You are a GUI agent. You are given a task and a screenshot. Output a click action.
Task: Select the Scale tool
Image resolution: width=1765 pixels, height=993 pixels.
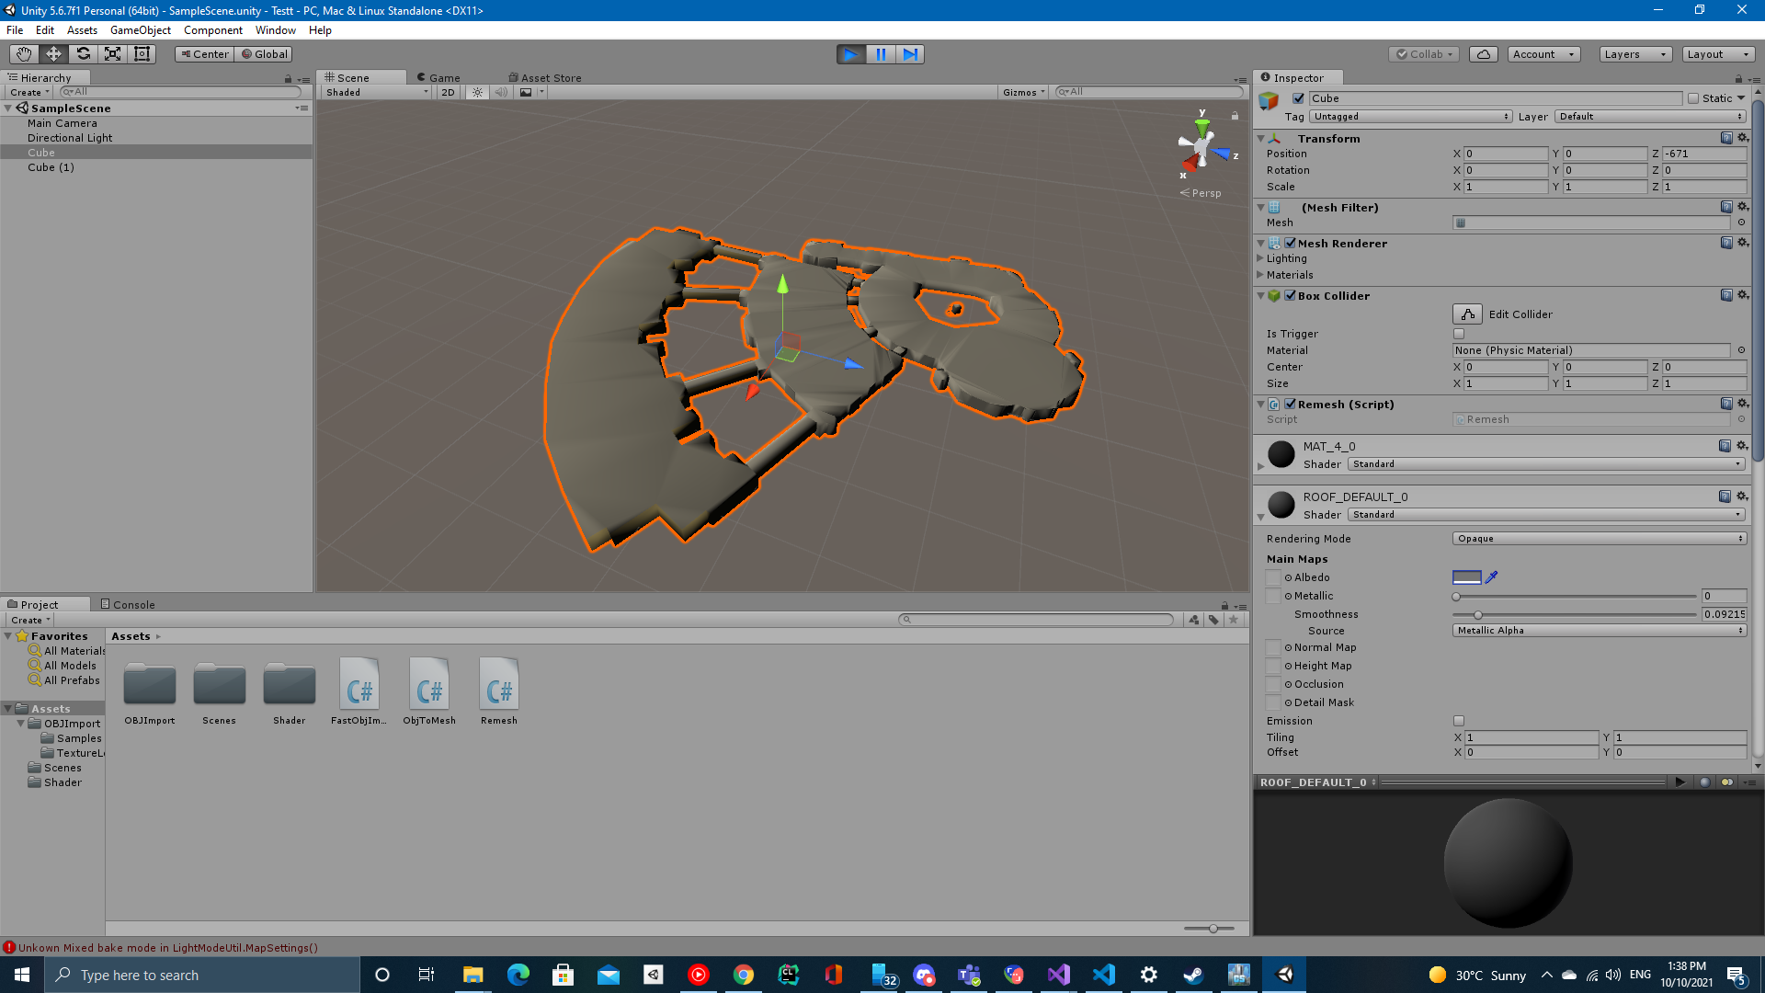[112, 54]
